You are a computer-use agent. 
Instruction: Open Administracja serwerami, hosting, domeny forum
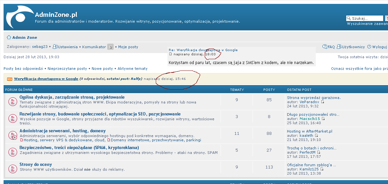coord(62,131)
